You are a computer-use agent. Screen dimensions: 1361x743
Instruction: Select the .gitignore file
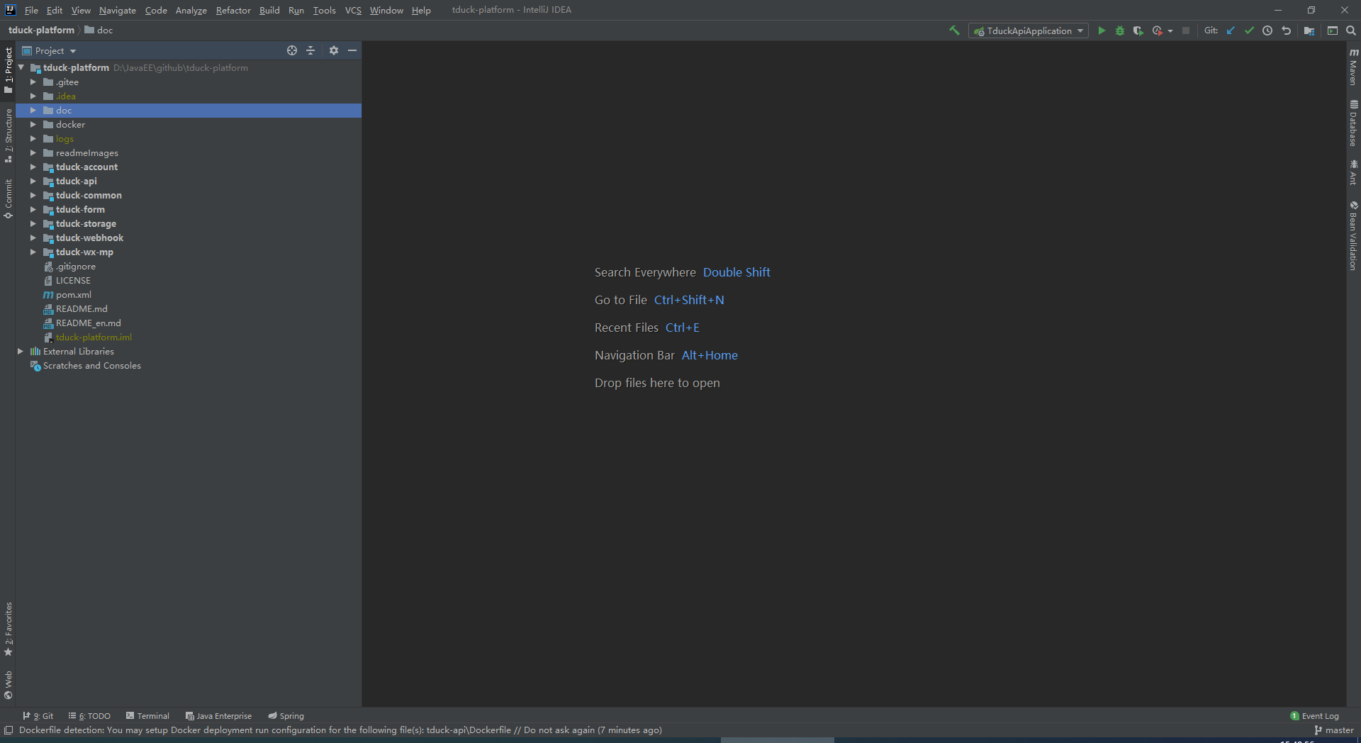tap(76, 266)
